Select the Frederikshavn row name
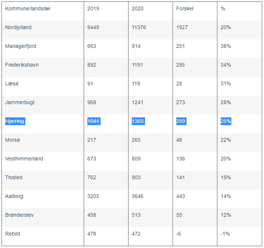The width and height of the screenshot is (264, 248). click(22, 65)
